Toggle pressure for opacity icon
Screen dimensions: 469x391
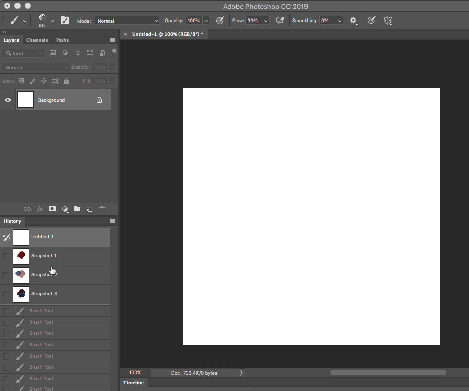click(x=220, y=21)
